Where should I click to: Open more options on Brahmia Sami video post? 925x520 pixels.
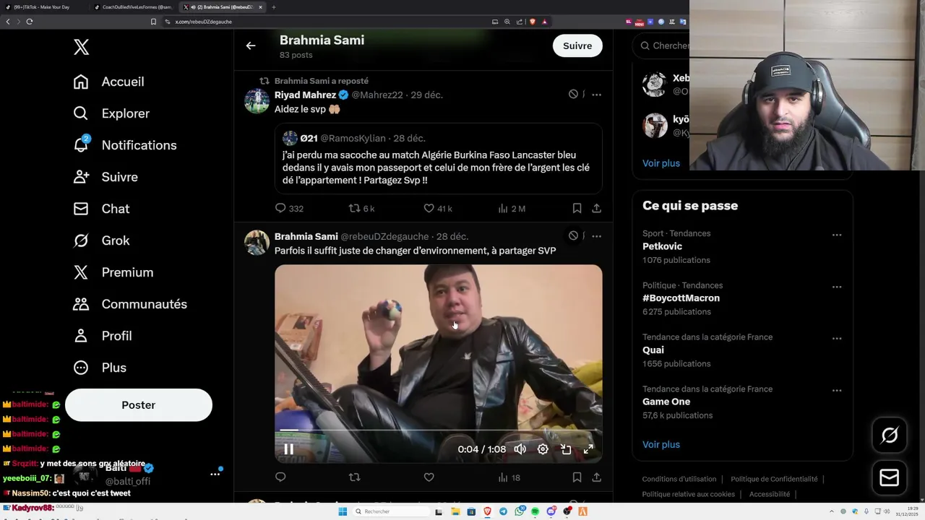coord(596,236)
